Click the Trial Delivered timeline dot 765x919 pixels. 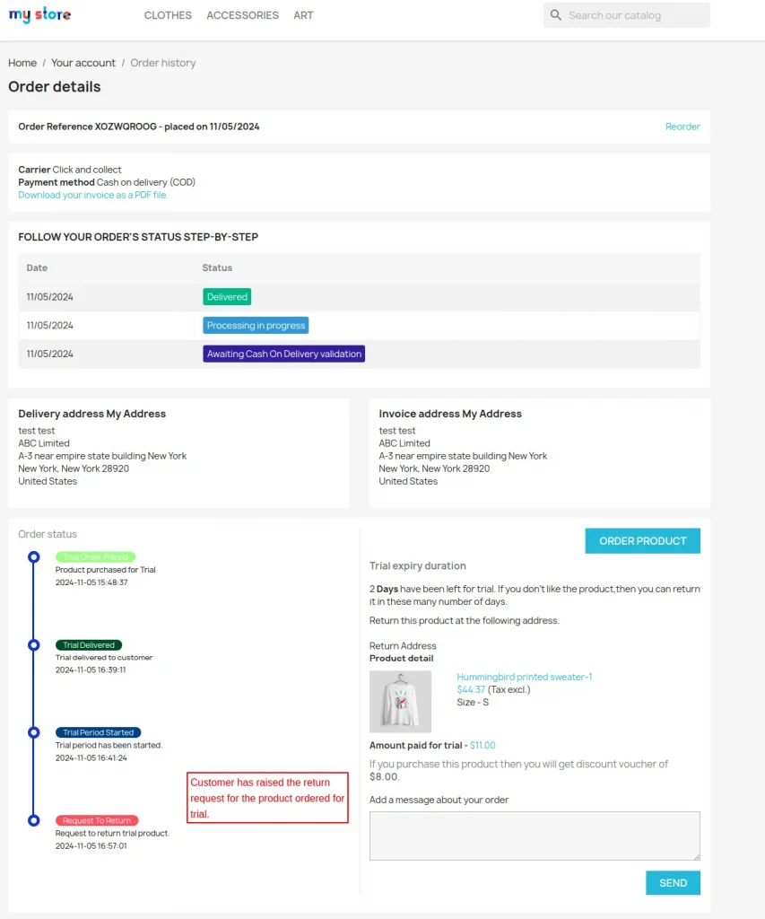[x=34, y=645]
